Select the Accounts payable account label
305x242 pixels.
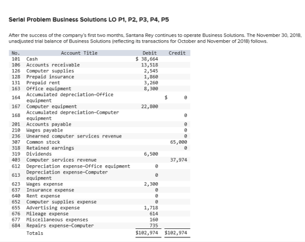click(49, 125)
